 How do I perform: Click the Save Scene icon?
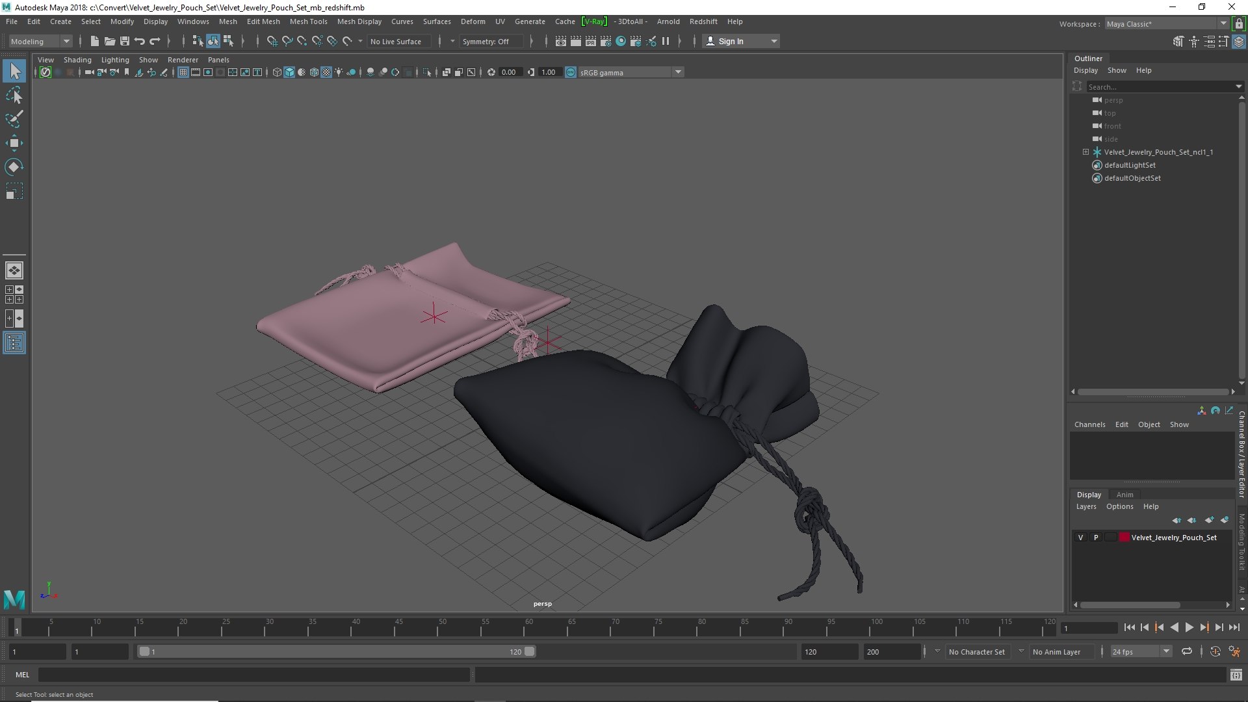125,41
